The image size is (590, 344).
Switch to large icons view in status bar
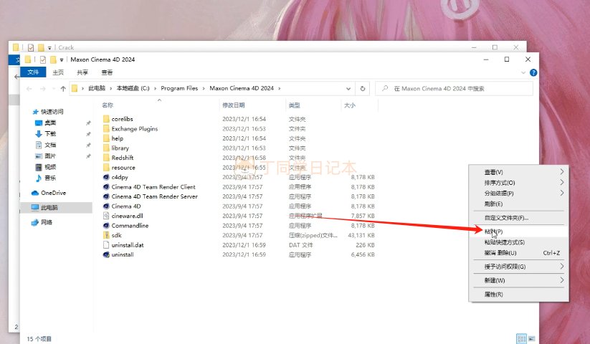pyautogui.click(x=532, y=339)
